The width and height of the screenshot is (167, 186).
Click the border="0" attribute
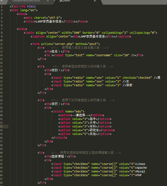[91, 33]
